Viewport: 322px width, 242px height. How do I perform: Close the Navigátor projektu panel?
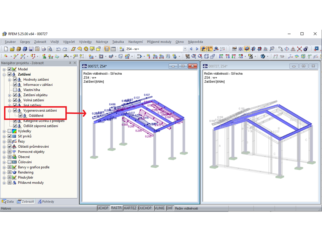point(75,63)
